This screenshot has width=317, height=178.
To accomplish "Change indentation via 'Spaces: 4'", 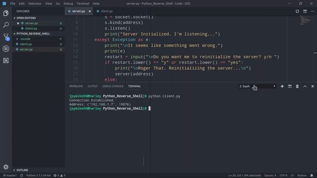I will 270,176.
